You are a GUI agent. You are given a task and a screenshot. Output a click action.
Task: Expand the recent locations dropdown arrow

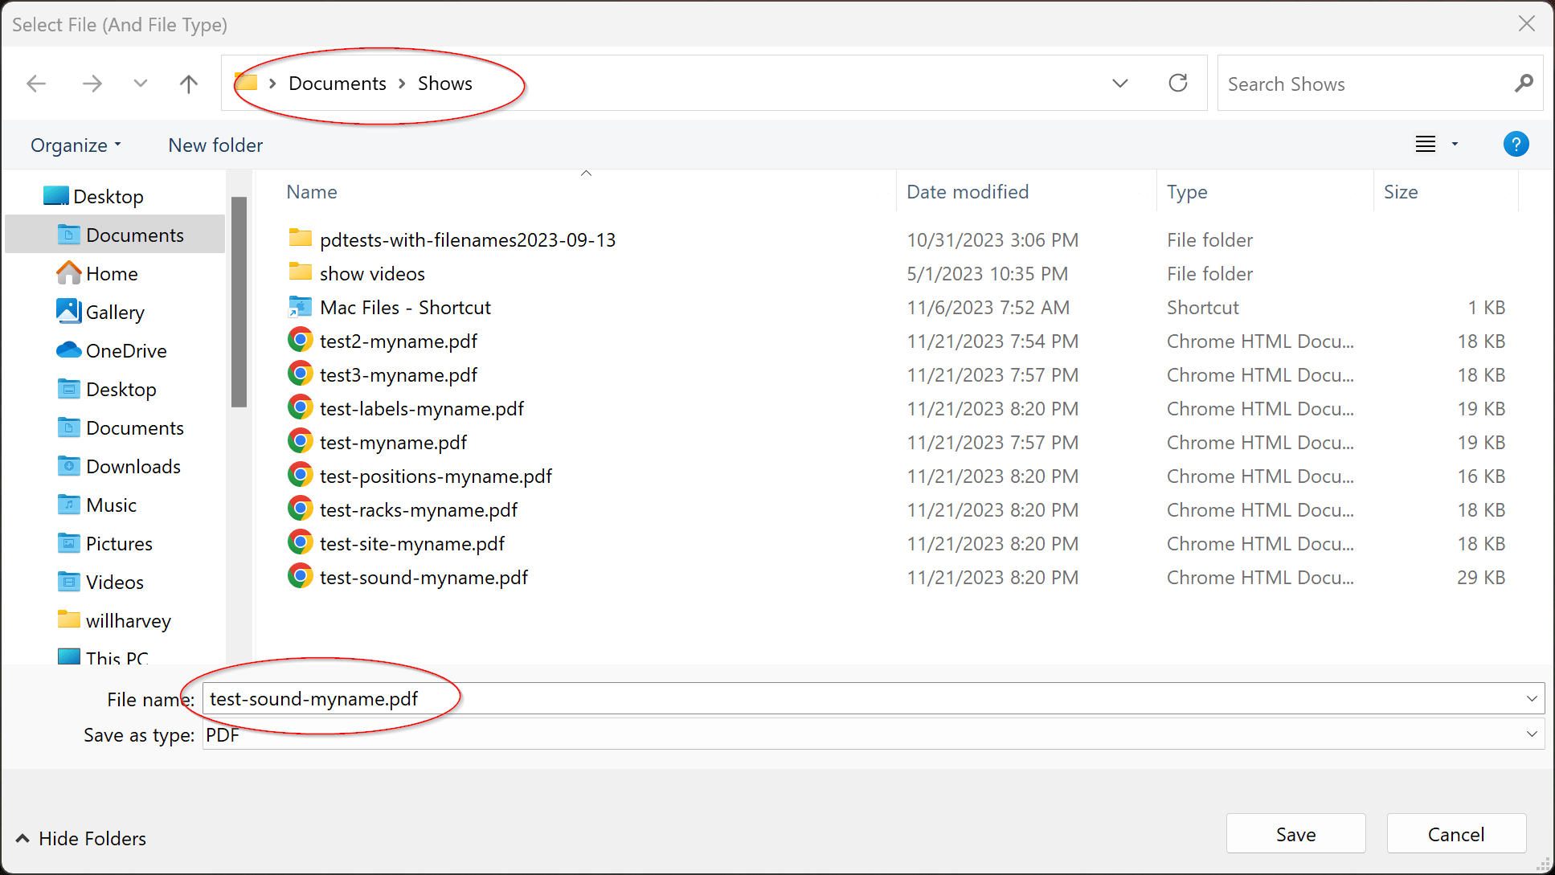coord(141,84)
